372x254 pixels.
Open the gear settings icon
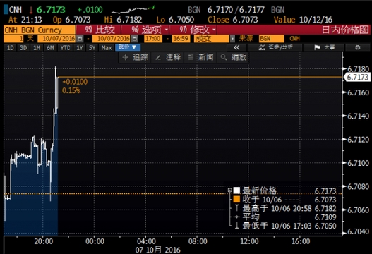357,47
